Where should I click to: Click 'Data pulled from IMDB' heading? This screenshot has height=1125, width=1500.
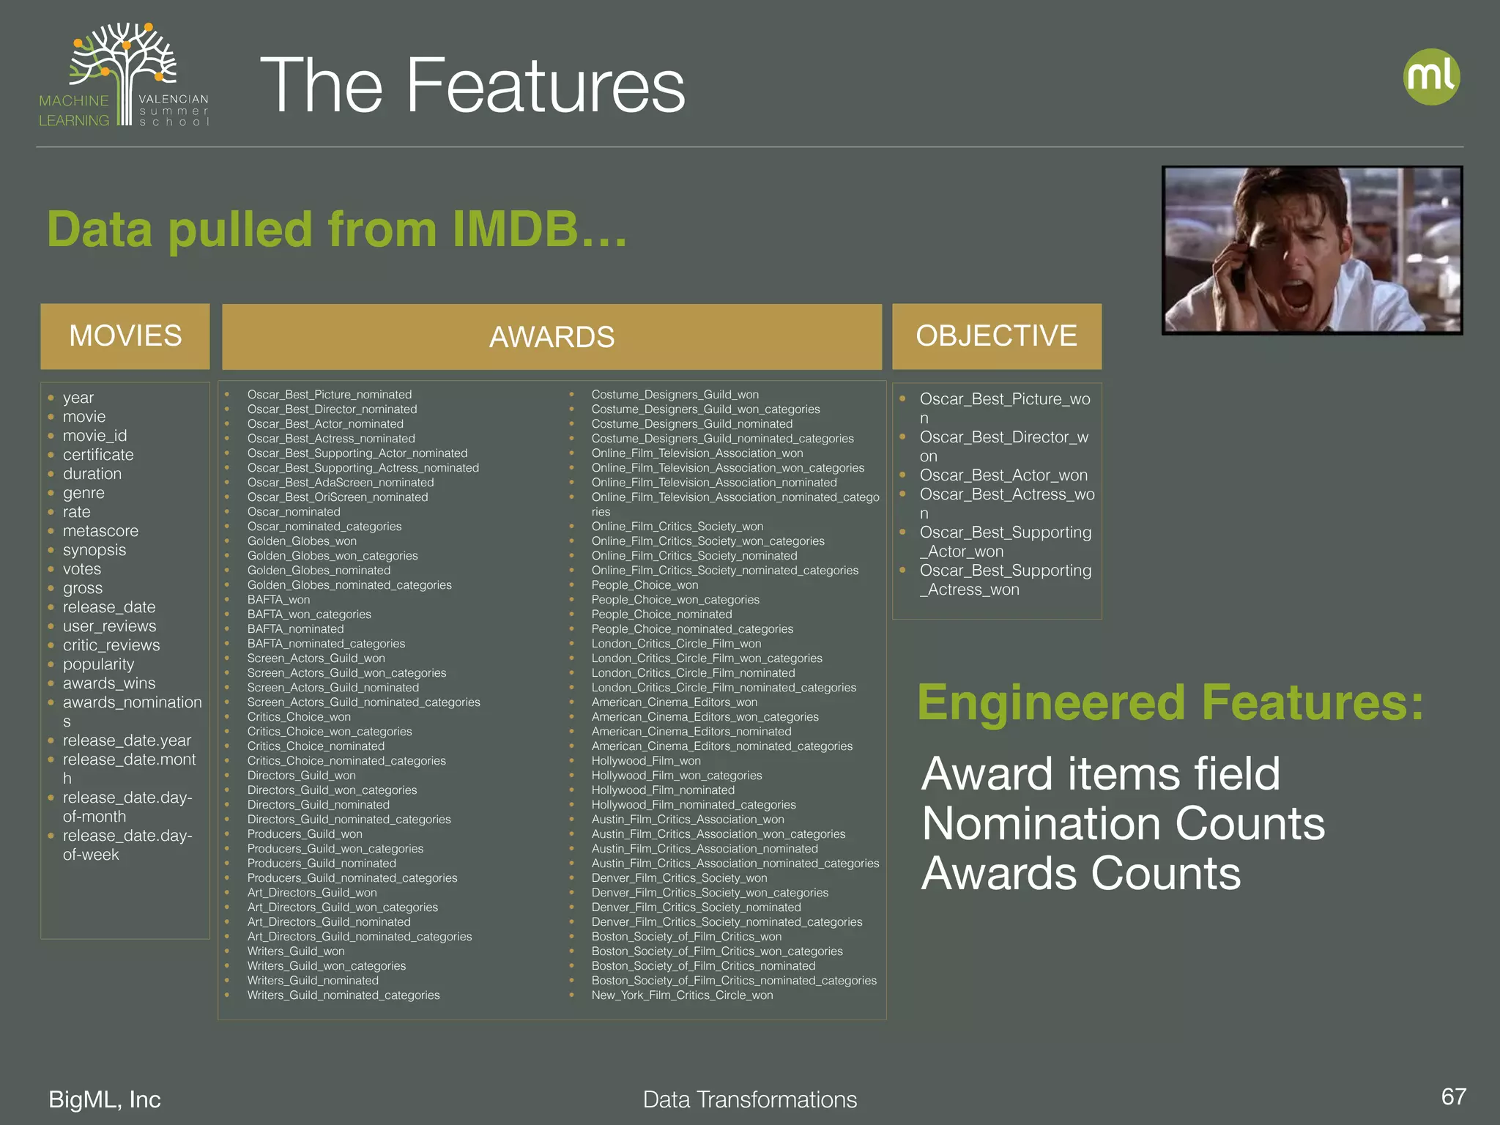[337, 229]
